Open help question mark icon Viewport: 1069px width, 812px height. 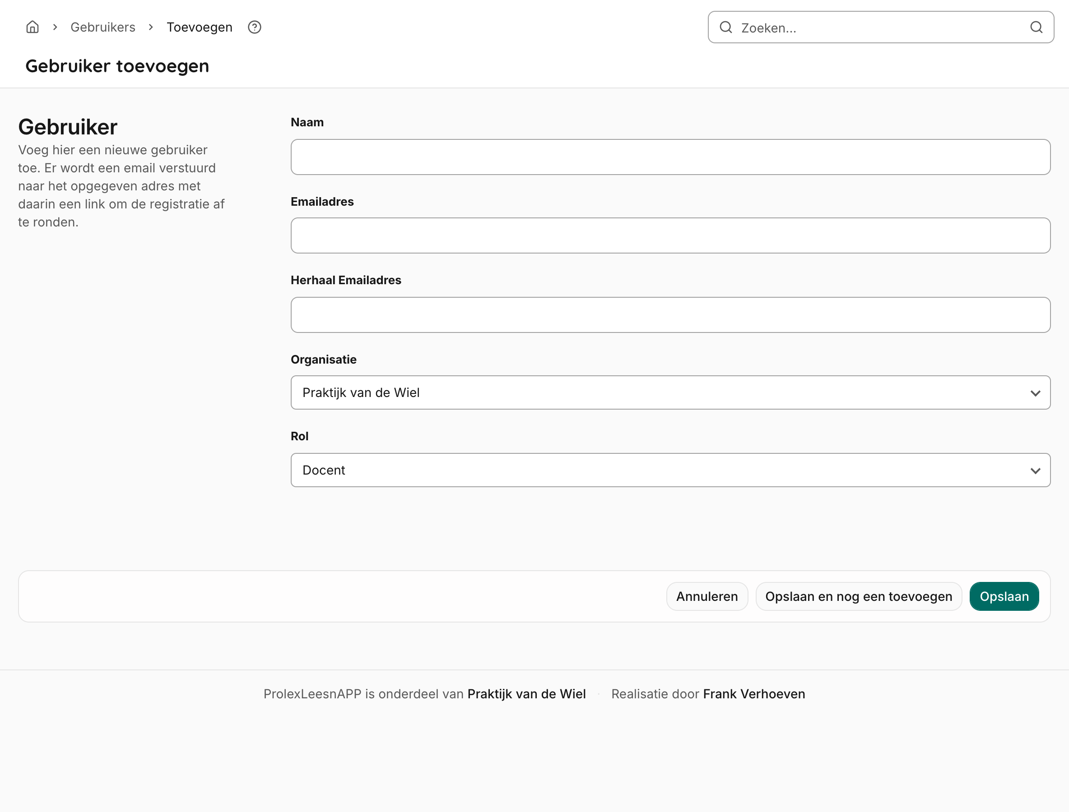(255, 27)
